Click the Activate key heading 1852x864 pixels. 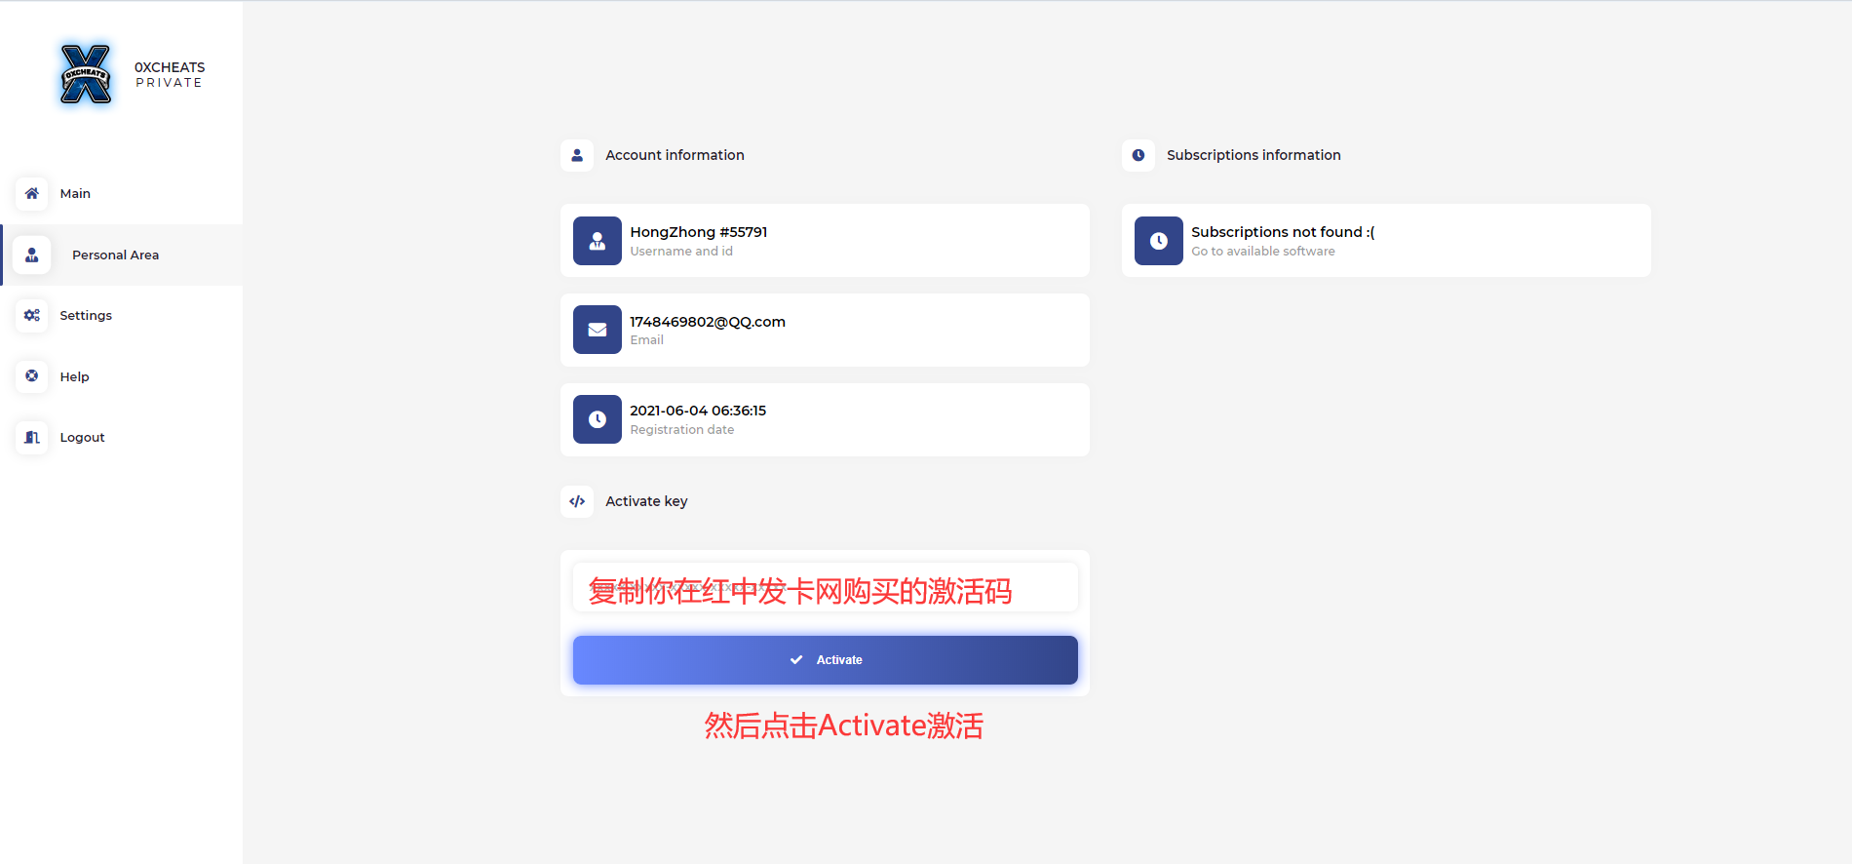[646, 501]
